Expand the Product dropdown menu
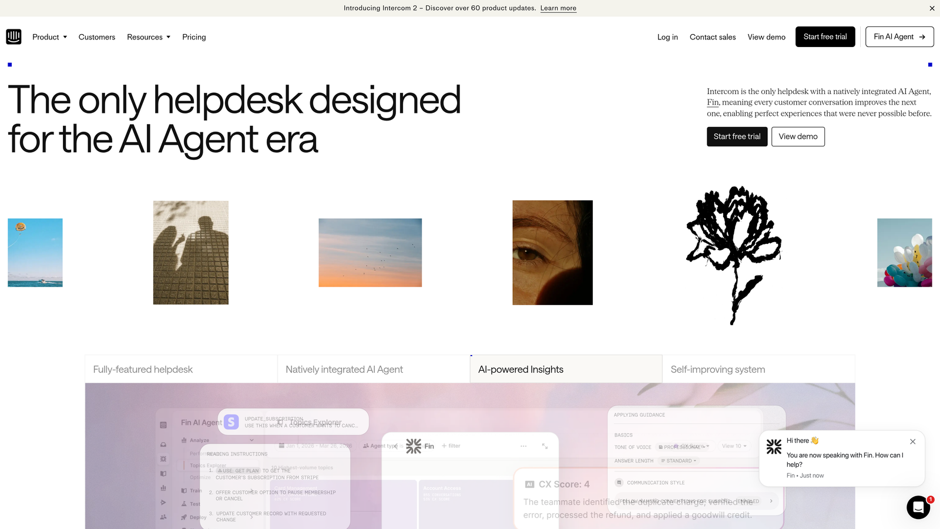 50,37
